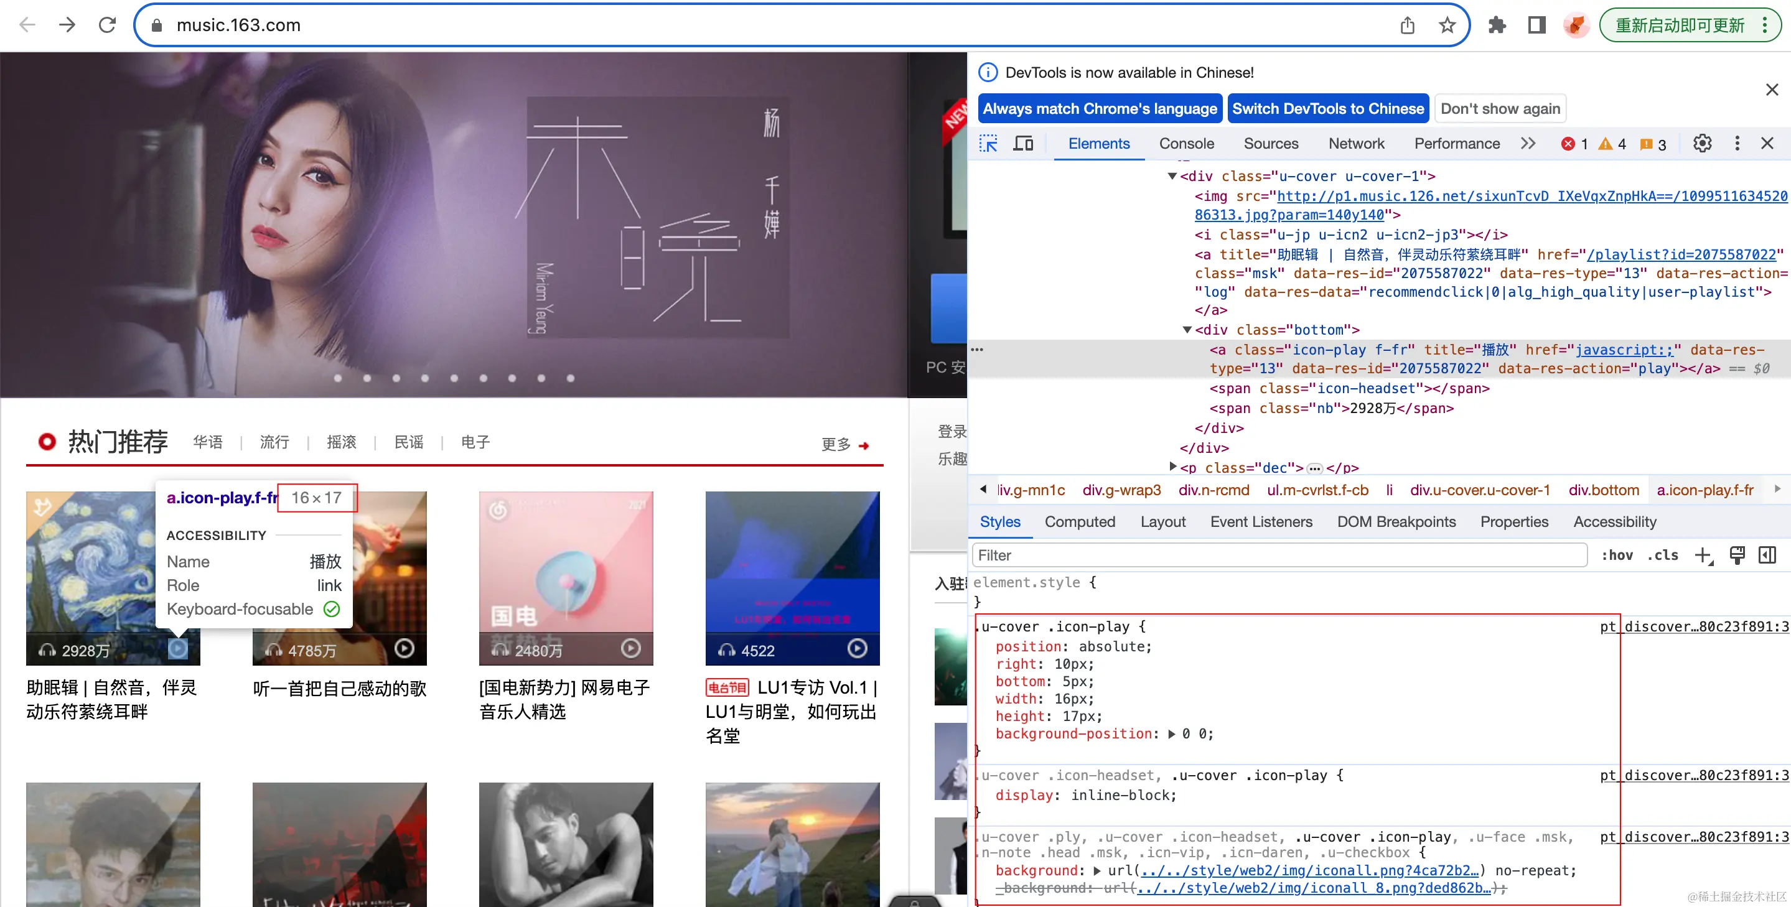The image size is (1791, 907).
Task: Click Always match Chrome's language
Action: pyautogui.click(x=1100, y=108)
